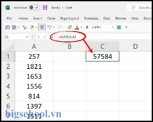This screenshot has width=153, height=122.
Task: Click cell containing 814
Action: click(34, 96)
